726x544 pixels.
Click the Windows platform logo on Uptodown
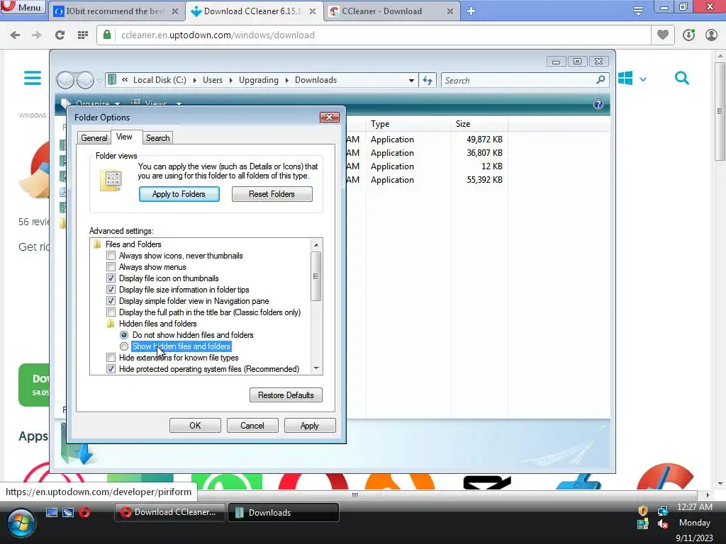pyautogui.click(x=625, y=78)
